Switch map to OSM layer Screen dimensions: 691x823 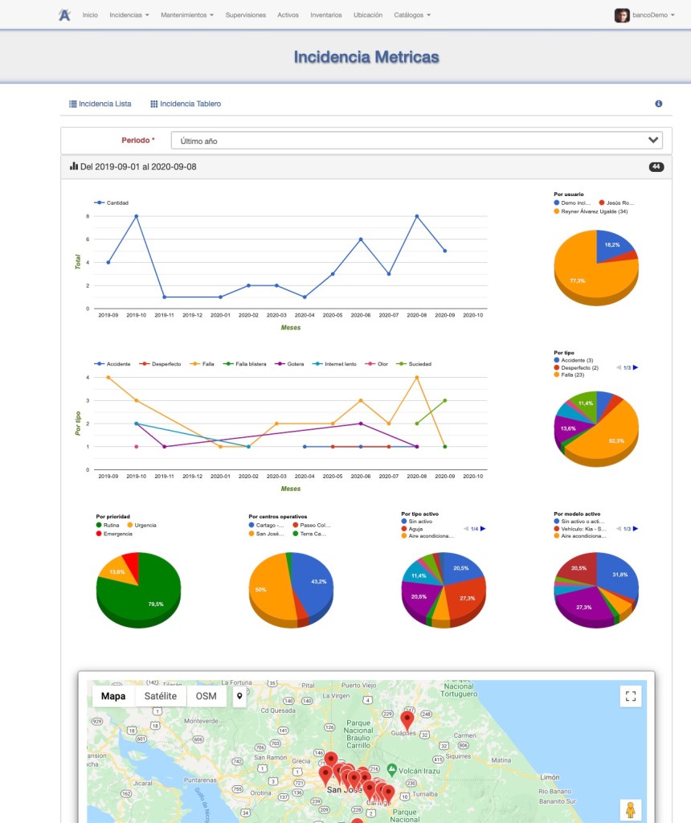(206, 696)
